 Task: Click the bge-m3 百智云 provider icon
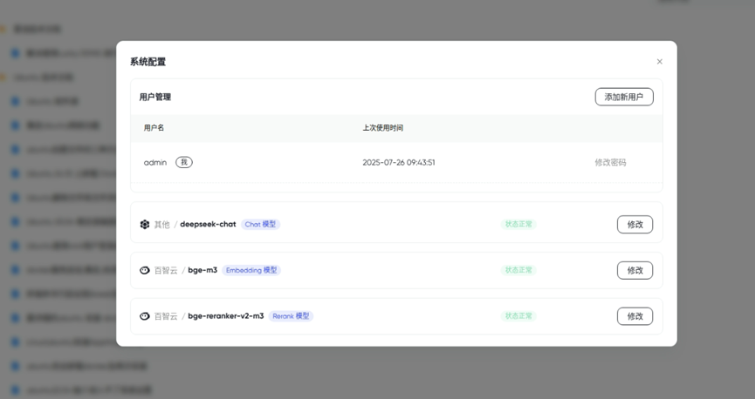coord(144,270)
